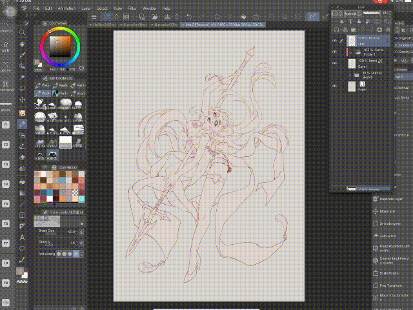Expand the Sketch layer folder
413x310 pixels.
(x=349, y=76)
